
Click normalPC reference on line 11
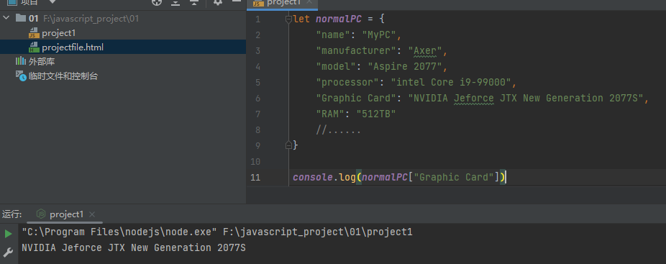(x=384, y=177)
